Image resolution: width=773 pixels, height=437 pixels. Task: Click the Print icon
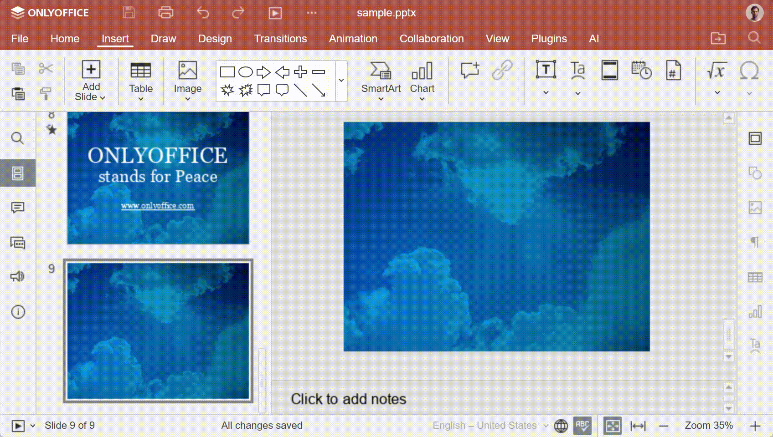[165, 13]
